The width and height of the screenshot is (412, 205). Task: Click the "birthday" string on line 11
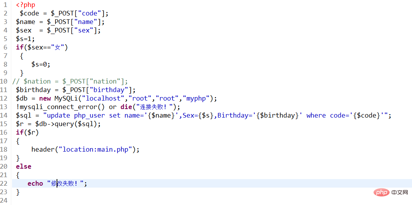[x=109, y=90]
